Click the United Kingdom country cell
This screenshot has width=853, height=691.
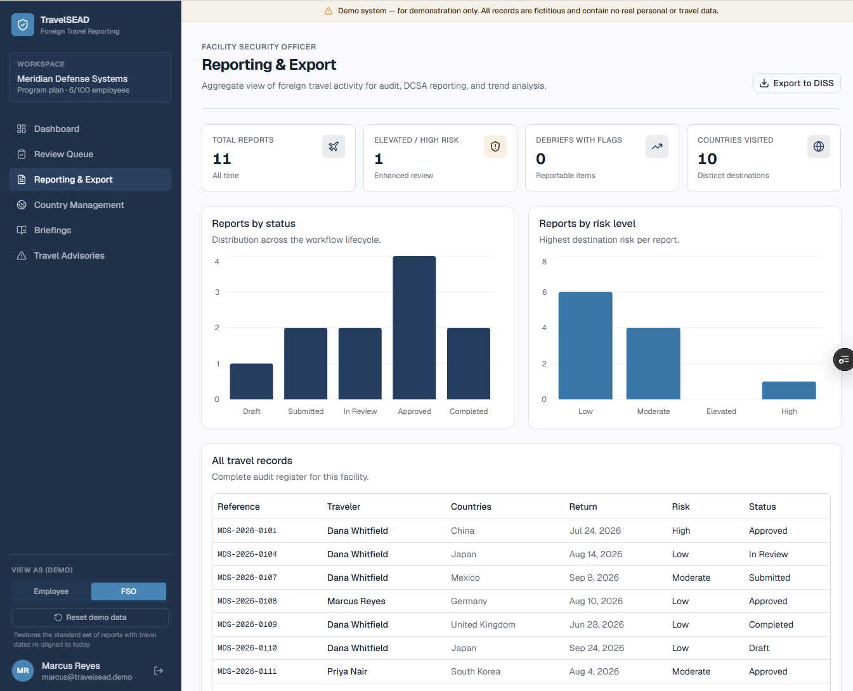(483, 624)
